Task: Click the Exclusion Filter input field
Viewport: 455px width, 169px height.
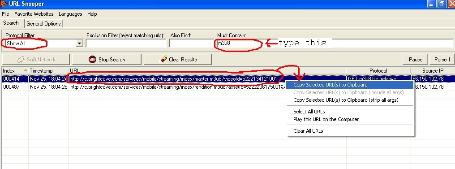Action: pyautogui.click(x=126, y=43)
